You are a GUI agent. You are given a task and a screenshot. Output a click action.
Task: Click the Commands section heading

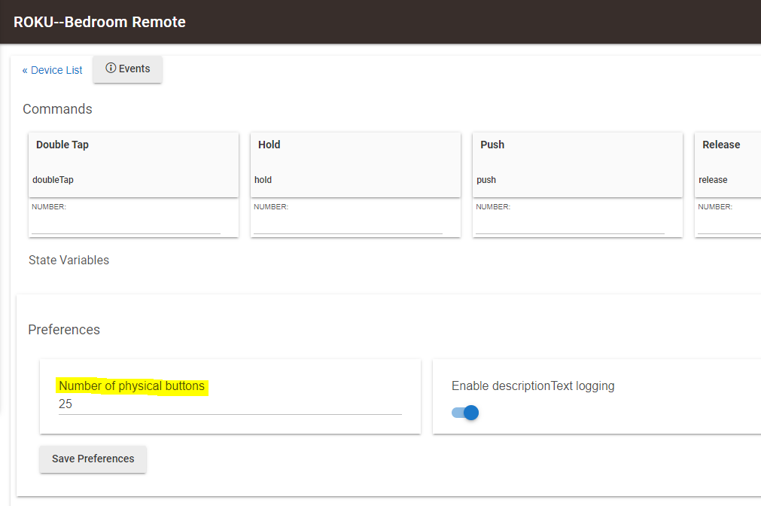click(57, 108)
